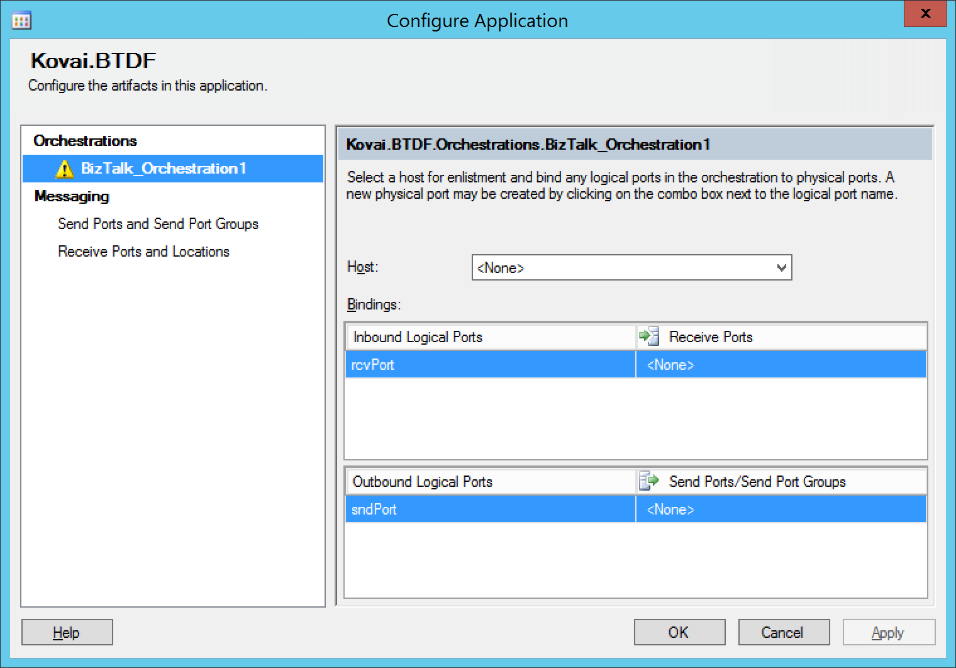Open the Host dropdown arrow
Viewport: 956px width, 668px height.
pos(782,267)
